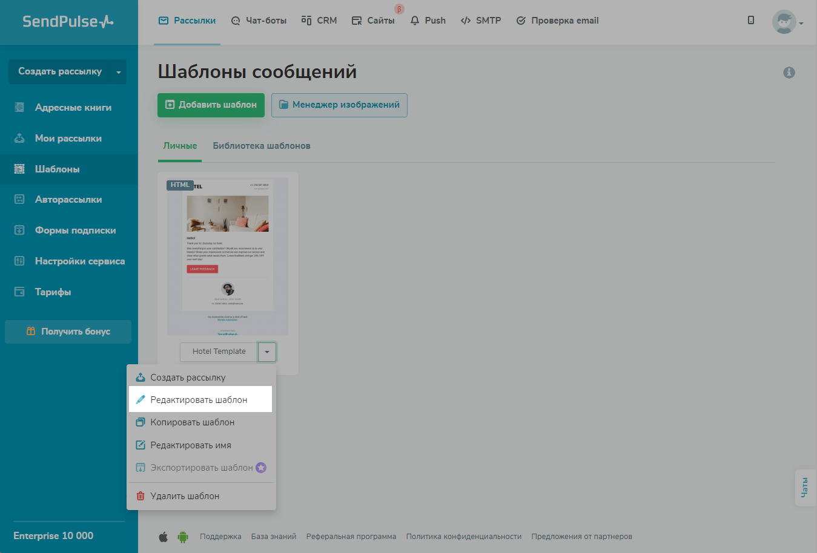Open the Android app icon link
817x553 pixels.
[x=182, y=537]
